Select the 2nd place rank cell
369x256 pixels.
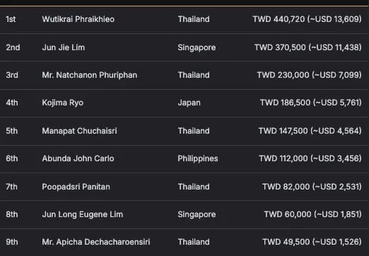pyautogui.click(x=13, y=47)
